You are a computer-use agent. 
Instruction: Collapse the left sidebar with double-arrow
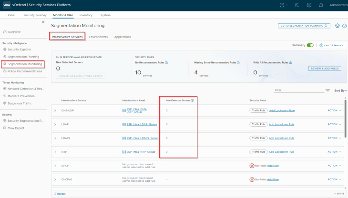click(43, 22)
